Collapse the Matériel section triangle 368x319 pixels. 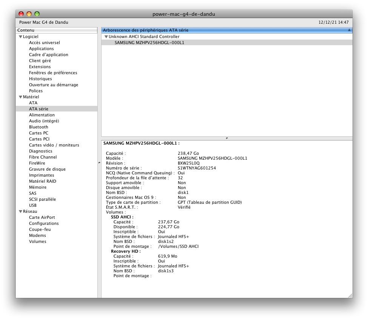20,97
